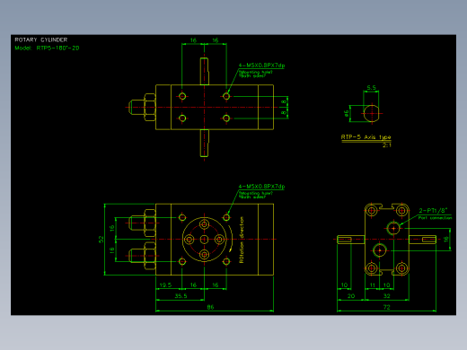Select the 11 dimension in the side view
This screenshot has height=350, width=467.
(x=373, y=285)
